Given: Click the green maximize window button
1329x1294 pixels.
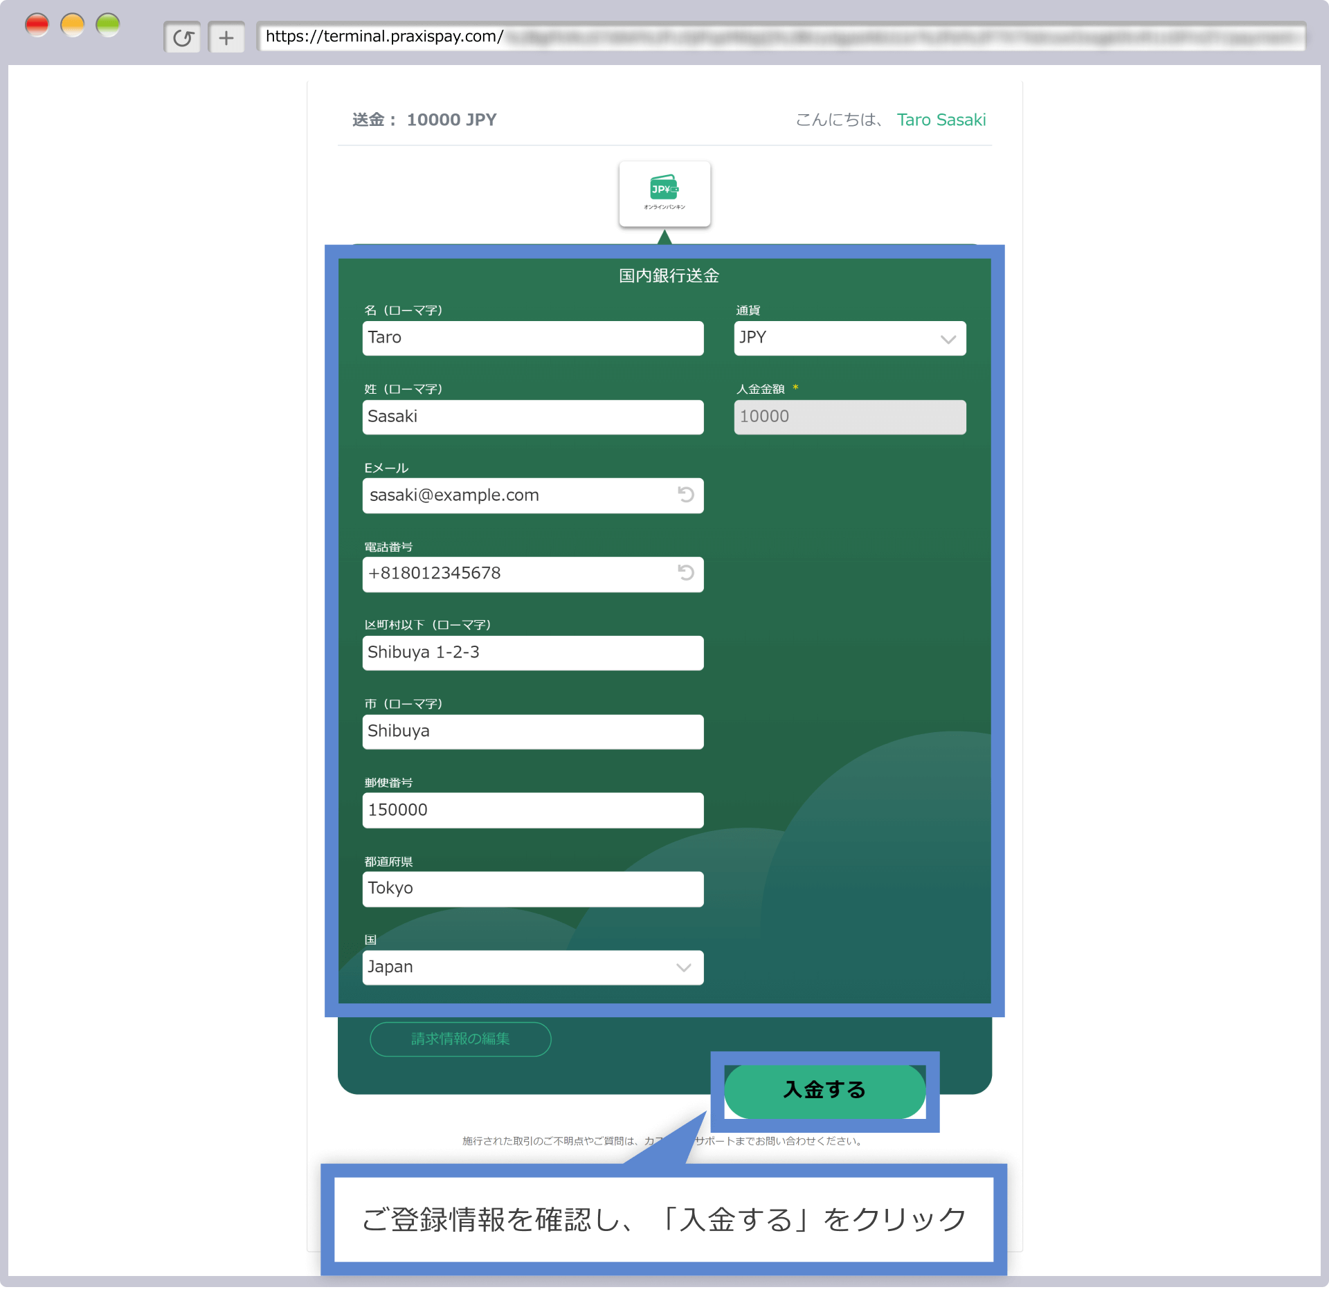Looking at the screenshot, I should coord(108,26).
